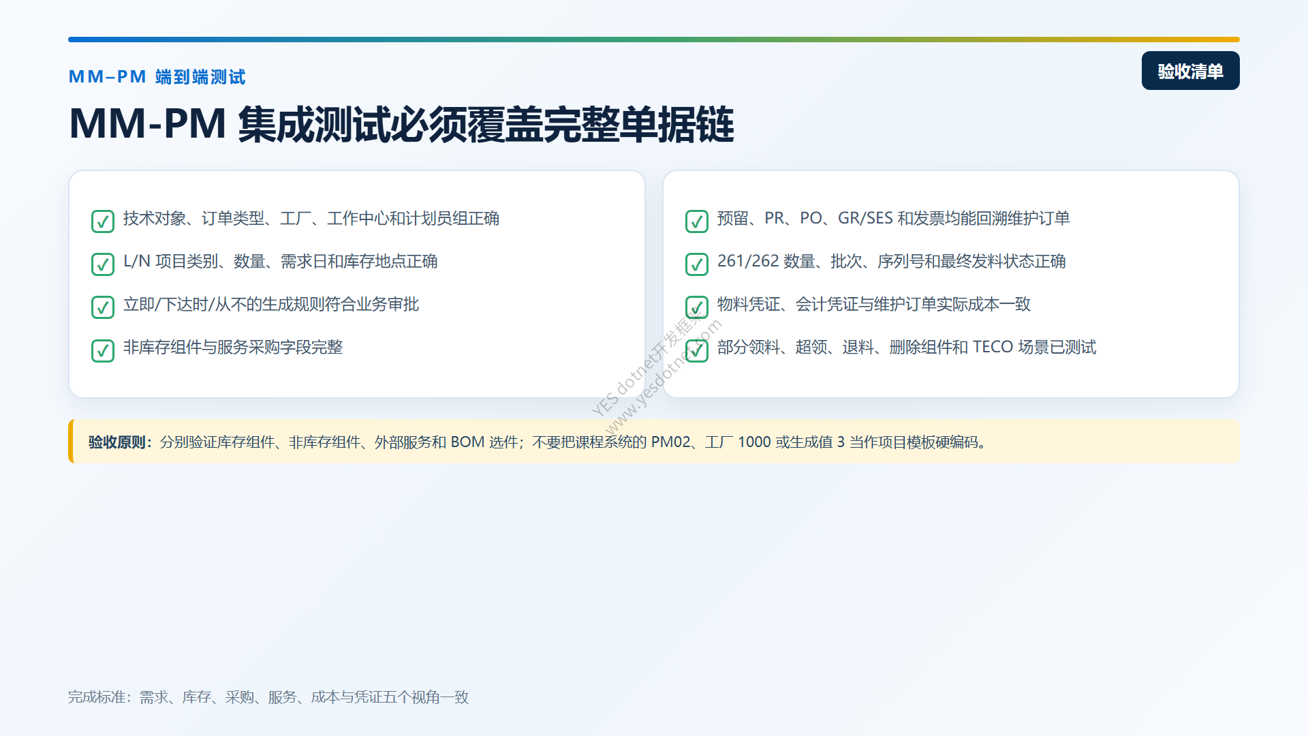This screenshot has width=1308, height=736.
Task: Select text 非库存组件与服务采购字段完整
Action: [233, 348]
